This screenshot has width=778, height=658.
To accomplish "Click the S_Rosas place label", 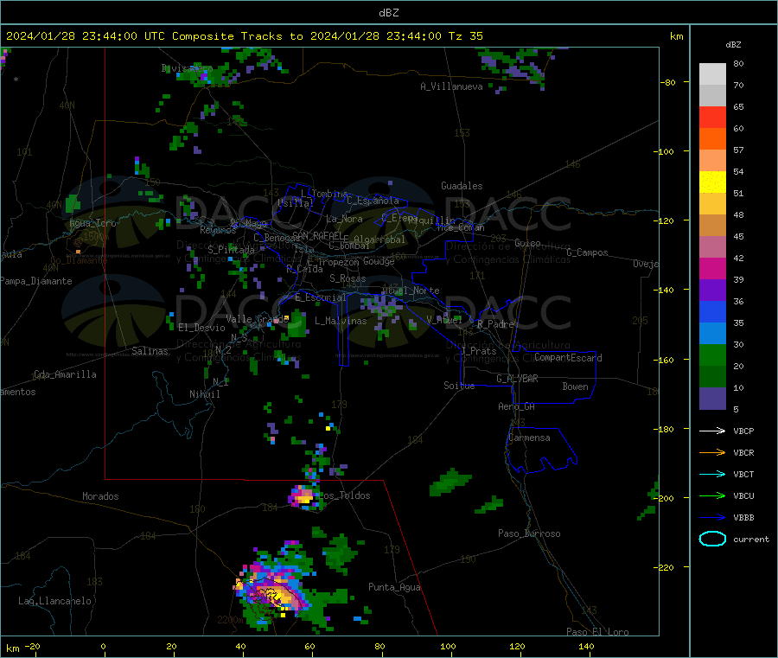I will coord(348,278).
